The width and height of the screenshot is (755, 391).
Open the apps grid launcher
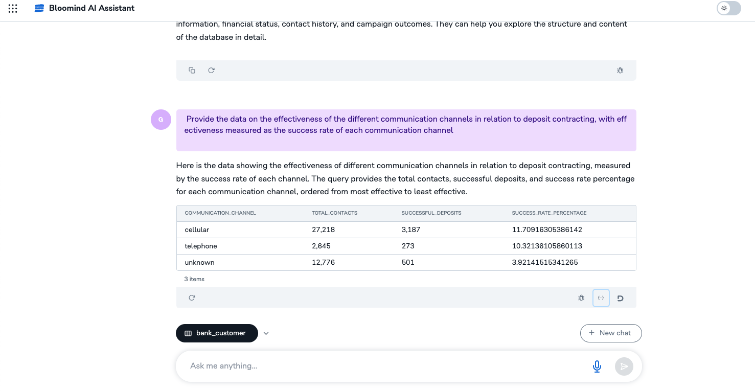[x=13, y=8]
